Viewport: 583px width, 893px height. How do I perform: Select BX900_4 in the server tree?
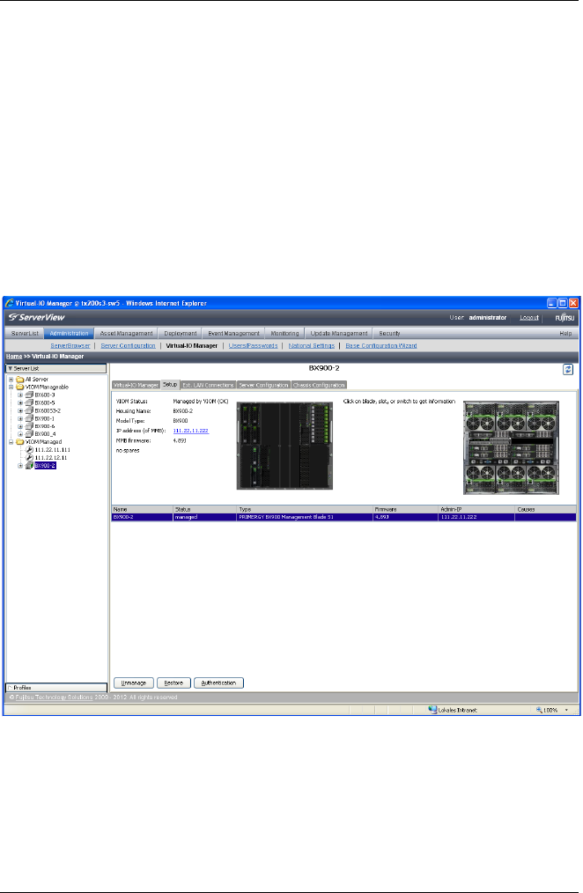[45, 434]
